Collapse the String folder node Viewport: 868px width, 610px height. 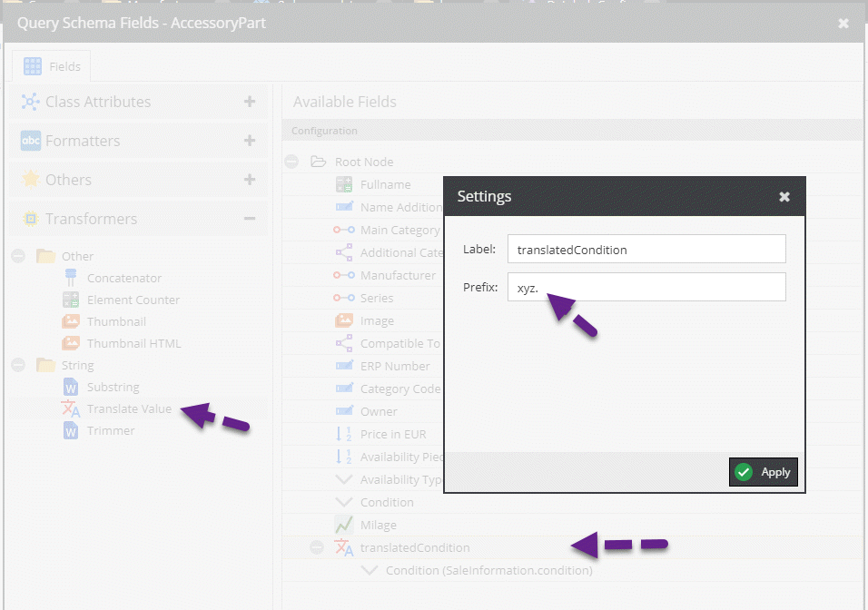pyautogui.click(x=18, y=365)
